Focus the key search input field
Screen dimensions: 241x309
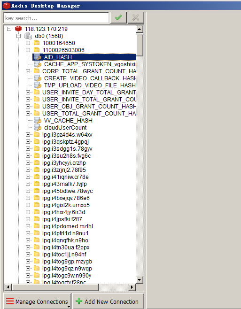pyautogui.click(x=56, y=18)
